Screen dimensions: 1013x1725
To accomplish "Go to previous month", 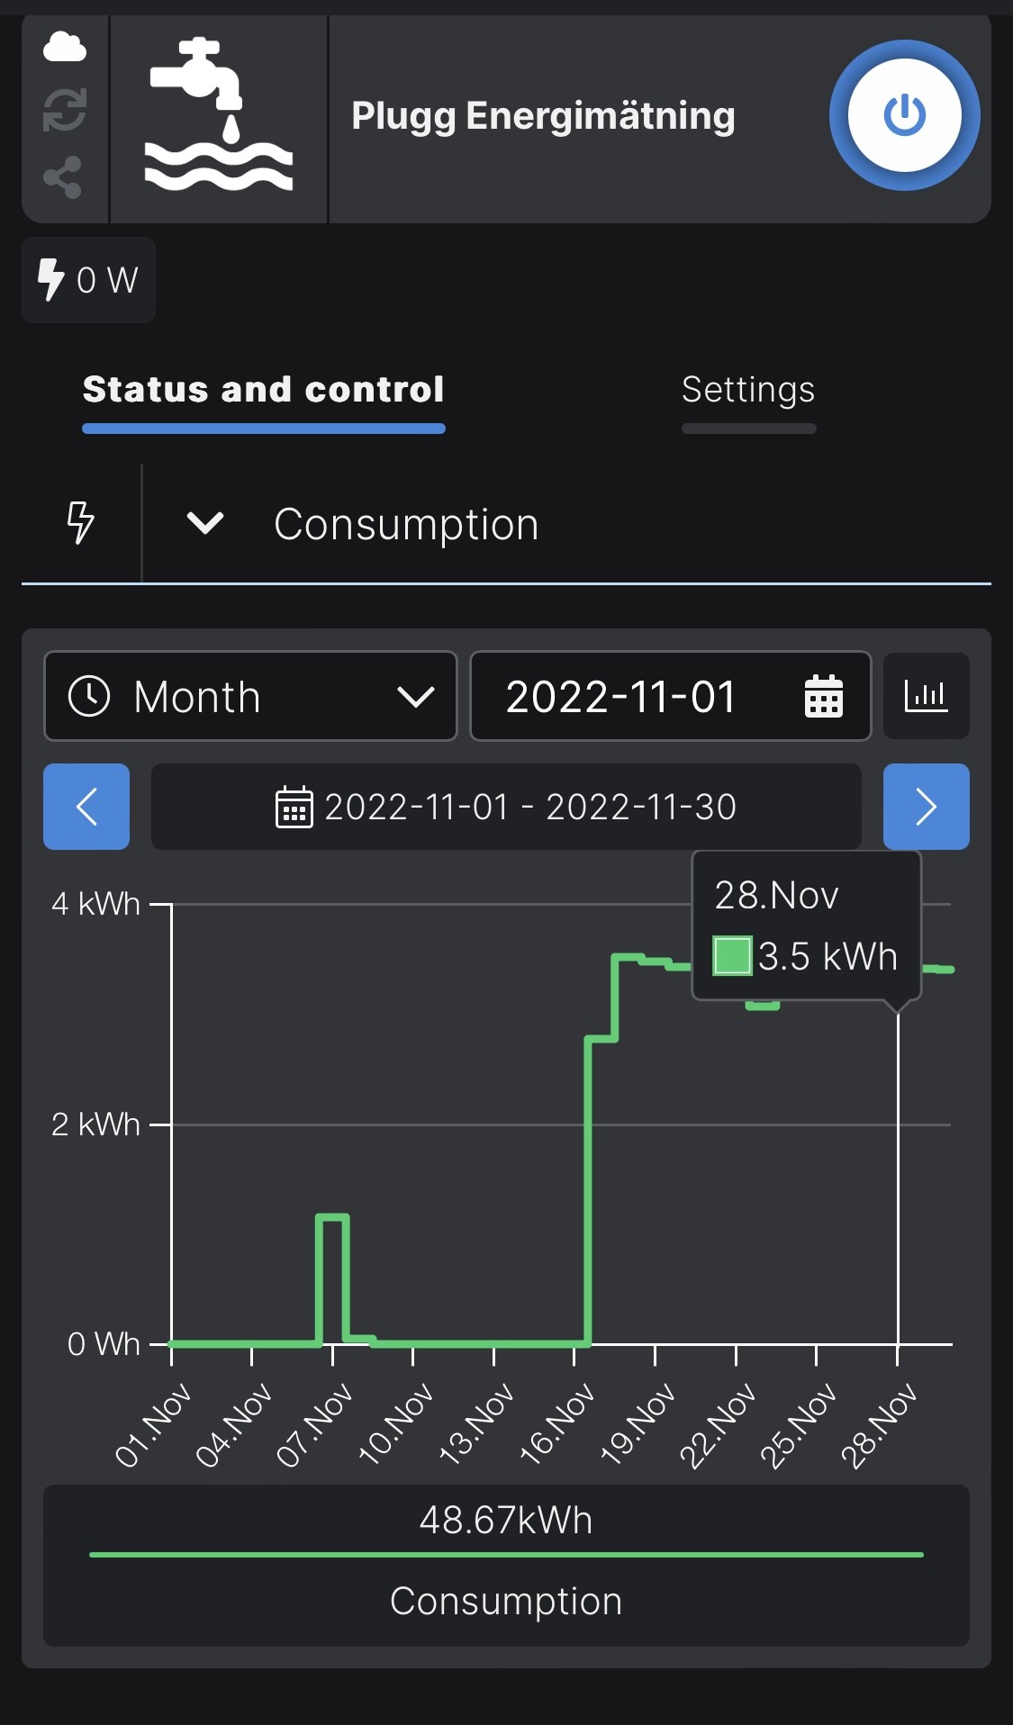I will [x=86, y=807].
